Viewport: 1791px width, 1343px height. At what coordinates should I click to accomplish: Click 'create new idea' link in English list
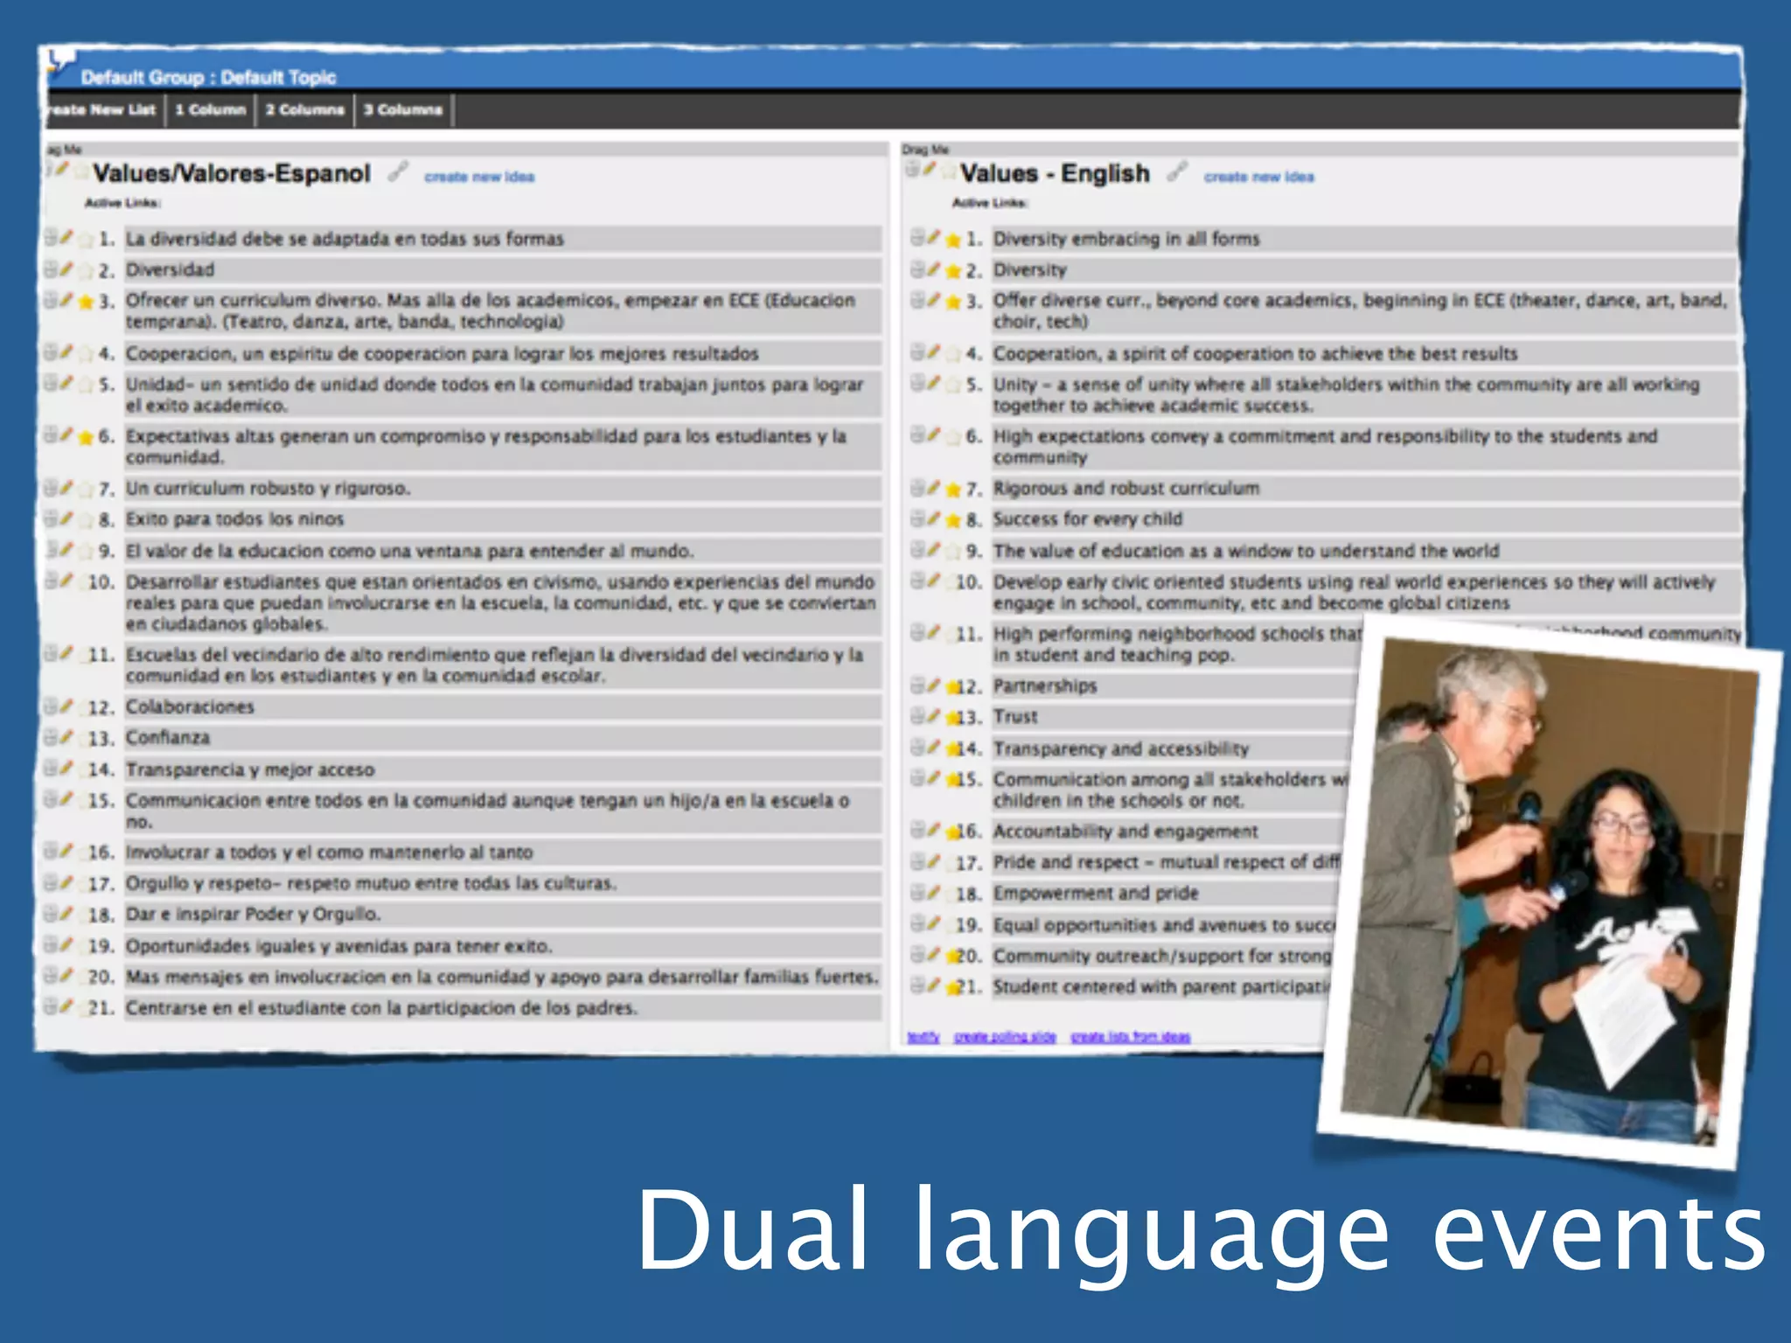coord(1258,177)
